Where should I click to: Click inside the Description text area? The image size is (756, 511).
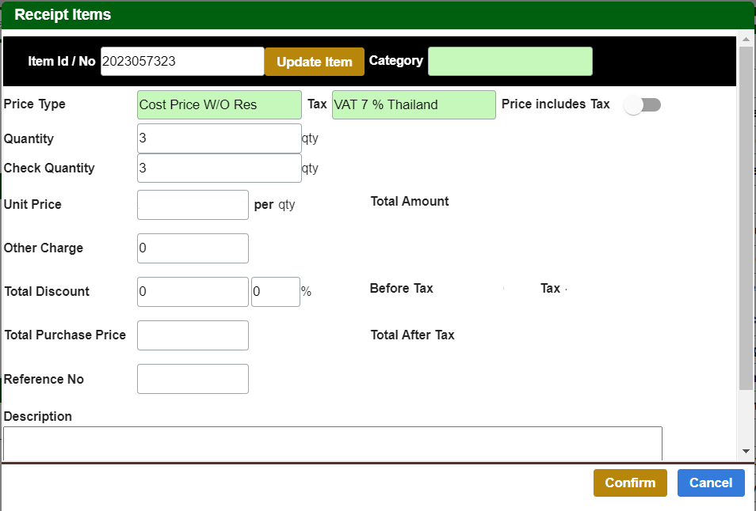tap(333, 443)
